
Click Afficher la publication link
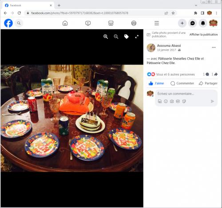point(203,35)
